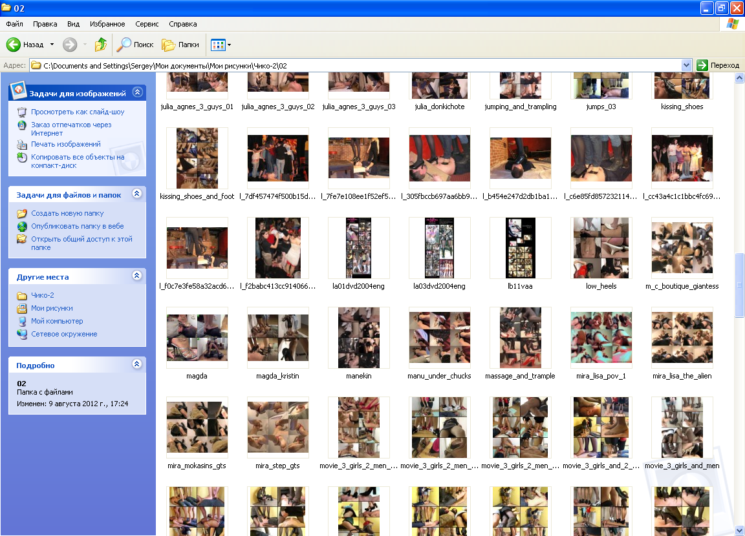Image resolution: width=745 pixels, height=536 pixels.
Task: Open the Поиск search tool
Action: pyautogui.click(x=135, y=45)
